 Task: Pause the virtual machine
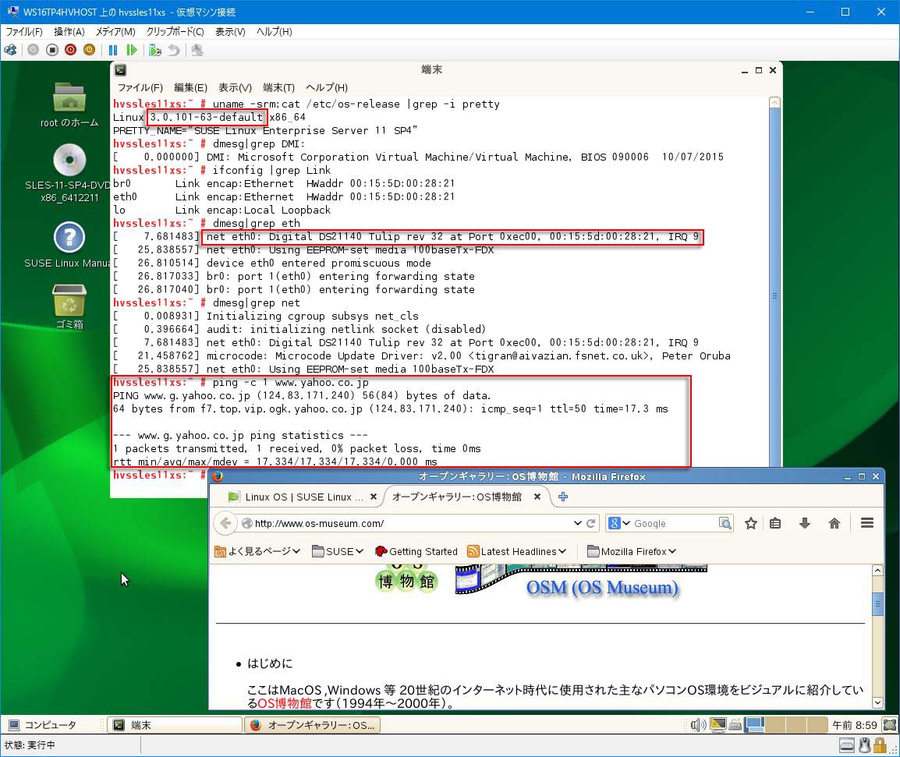[x=113, y=50]
